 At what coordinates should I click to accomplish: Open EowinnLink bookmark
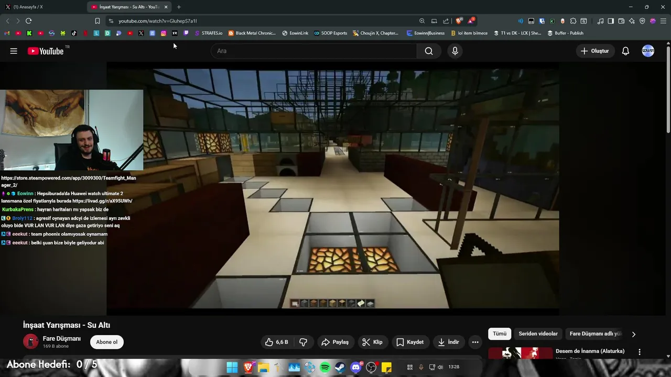[295, 33]
